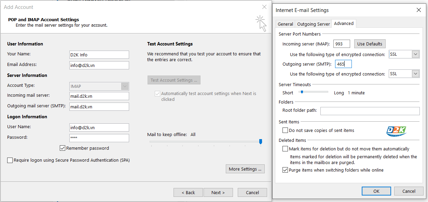Screen dimensions: 428x202
Task: Switch to the General tab
Action: [x=286, y=24]
